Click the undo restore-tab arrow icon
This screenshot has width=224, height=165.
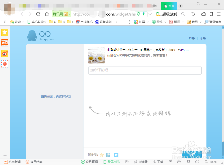(193, 14)
